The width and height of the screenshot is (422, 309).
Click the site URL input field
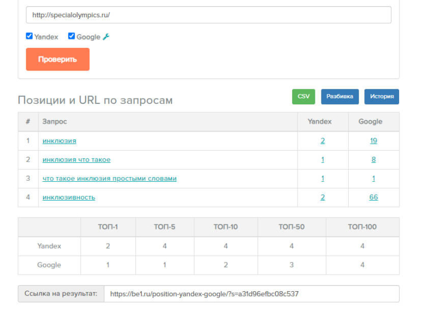point(208,15)
